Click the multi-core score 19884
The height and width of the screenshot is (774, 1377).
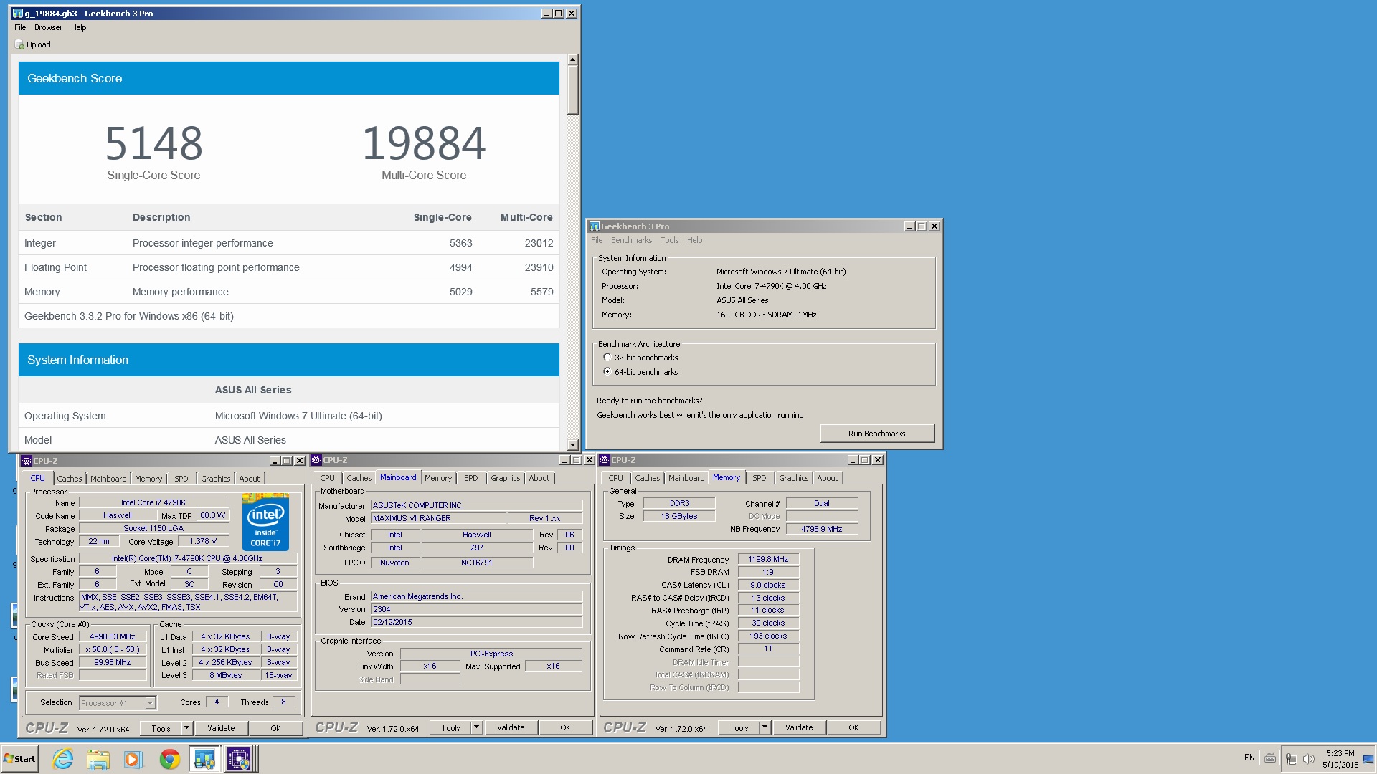(424, 143)
